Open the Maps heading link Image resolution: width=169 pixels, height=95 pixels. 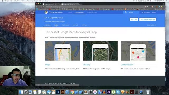pyautogui.click(x=48, y=65)
